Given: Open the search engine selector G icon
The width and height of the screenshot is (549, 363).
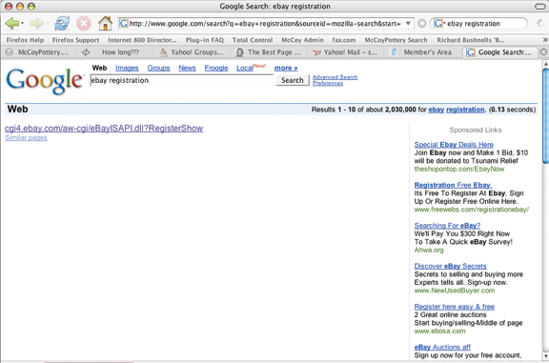Looking at the screenshot, I should (438, 24).
